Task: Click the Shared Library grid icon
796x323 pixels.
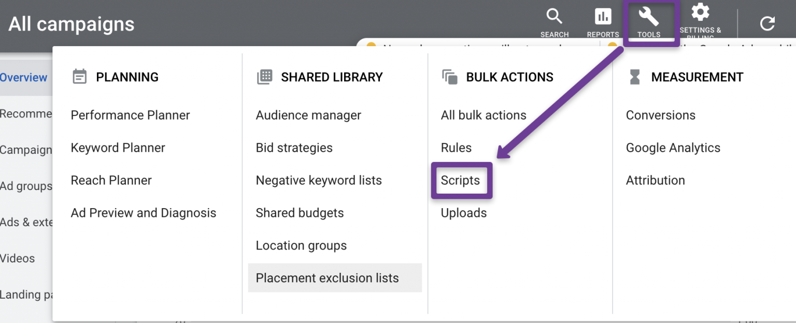Action: click(x=264, y=77)
